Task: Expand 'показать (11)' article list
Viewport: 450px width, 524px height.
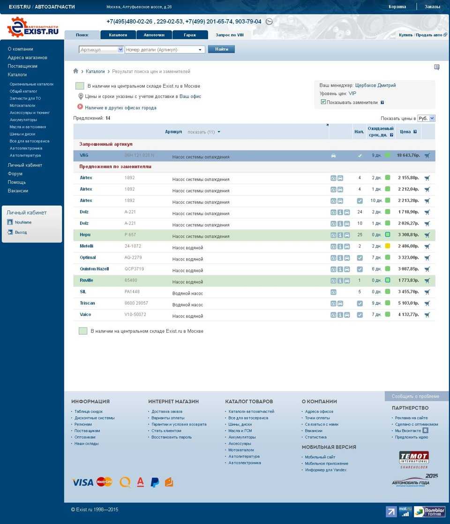Action: click(x=204, y=132)
